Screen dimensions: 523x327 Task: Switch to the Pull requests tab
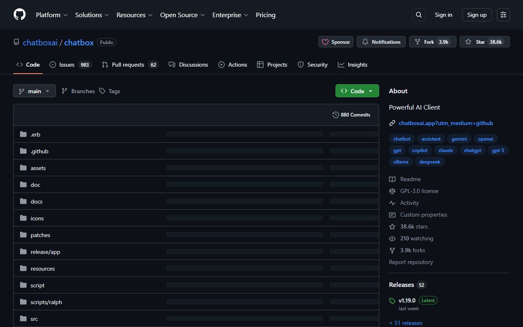pos(128,64)
